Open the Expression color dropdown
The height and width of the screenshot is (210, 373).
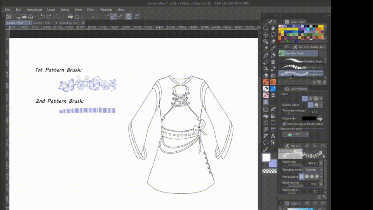pyautogui.click(x=296, y=134)
